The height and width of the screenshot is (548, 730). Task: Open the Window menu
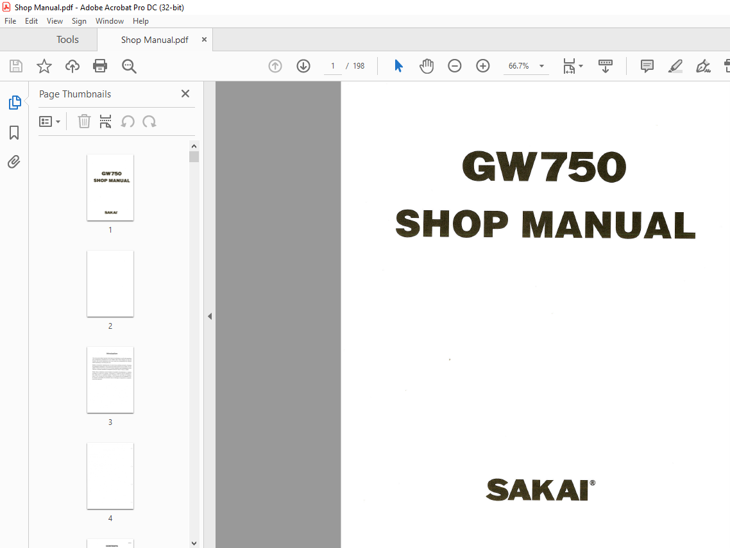pos(110,21)
